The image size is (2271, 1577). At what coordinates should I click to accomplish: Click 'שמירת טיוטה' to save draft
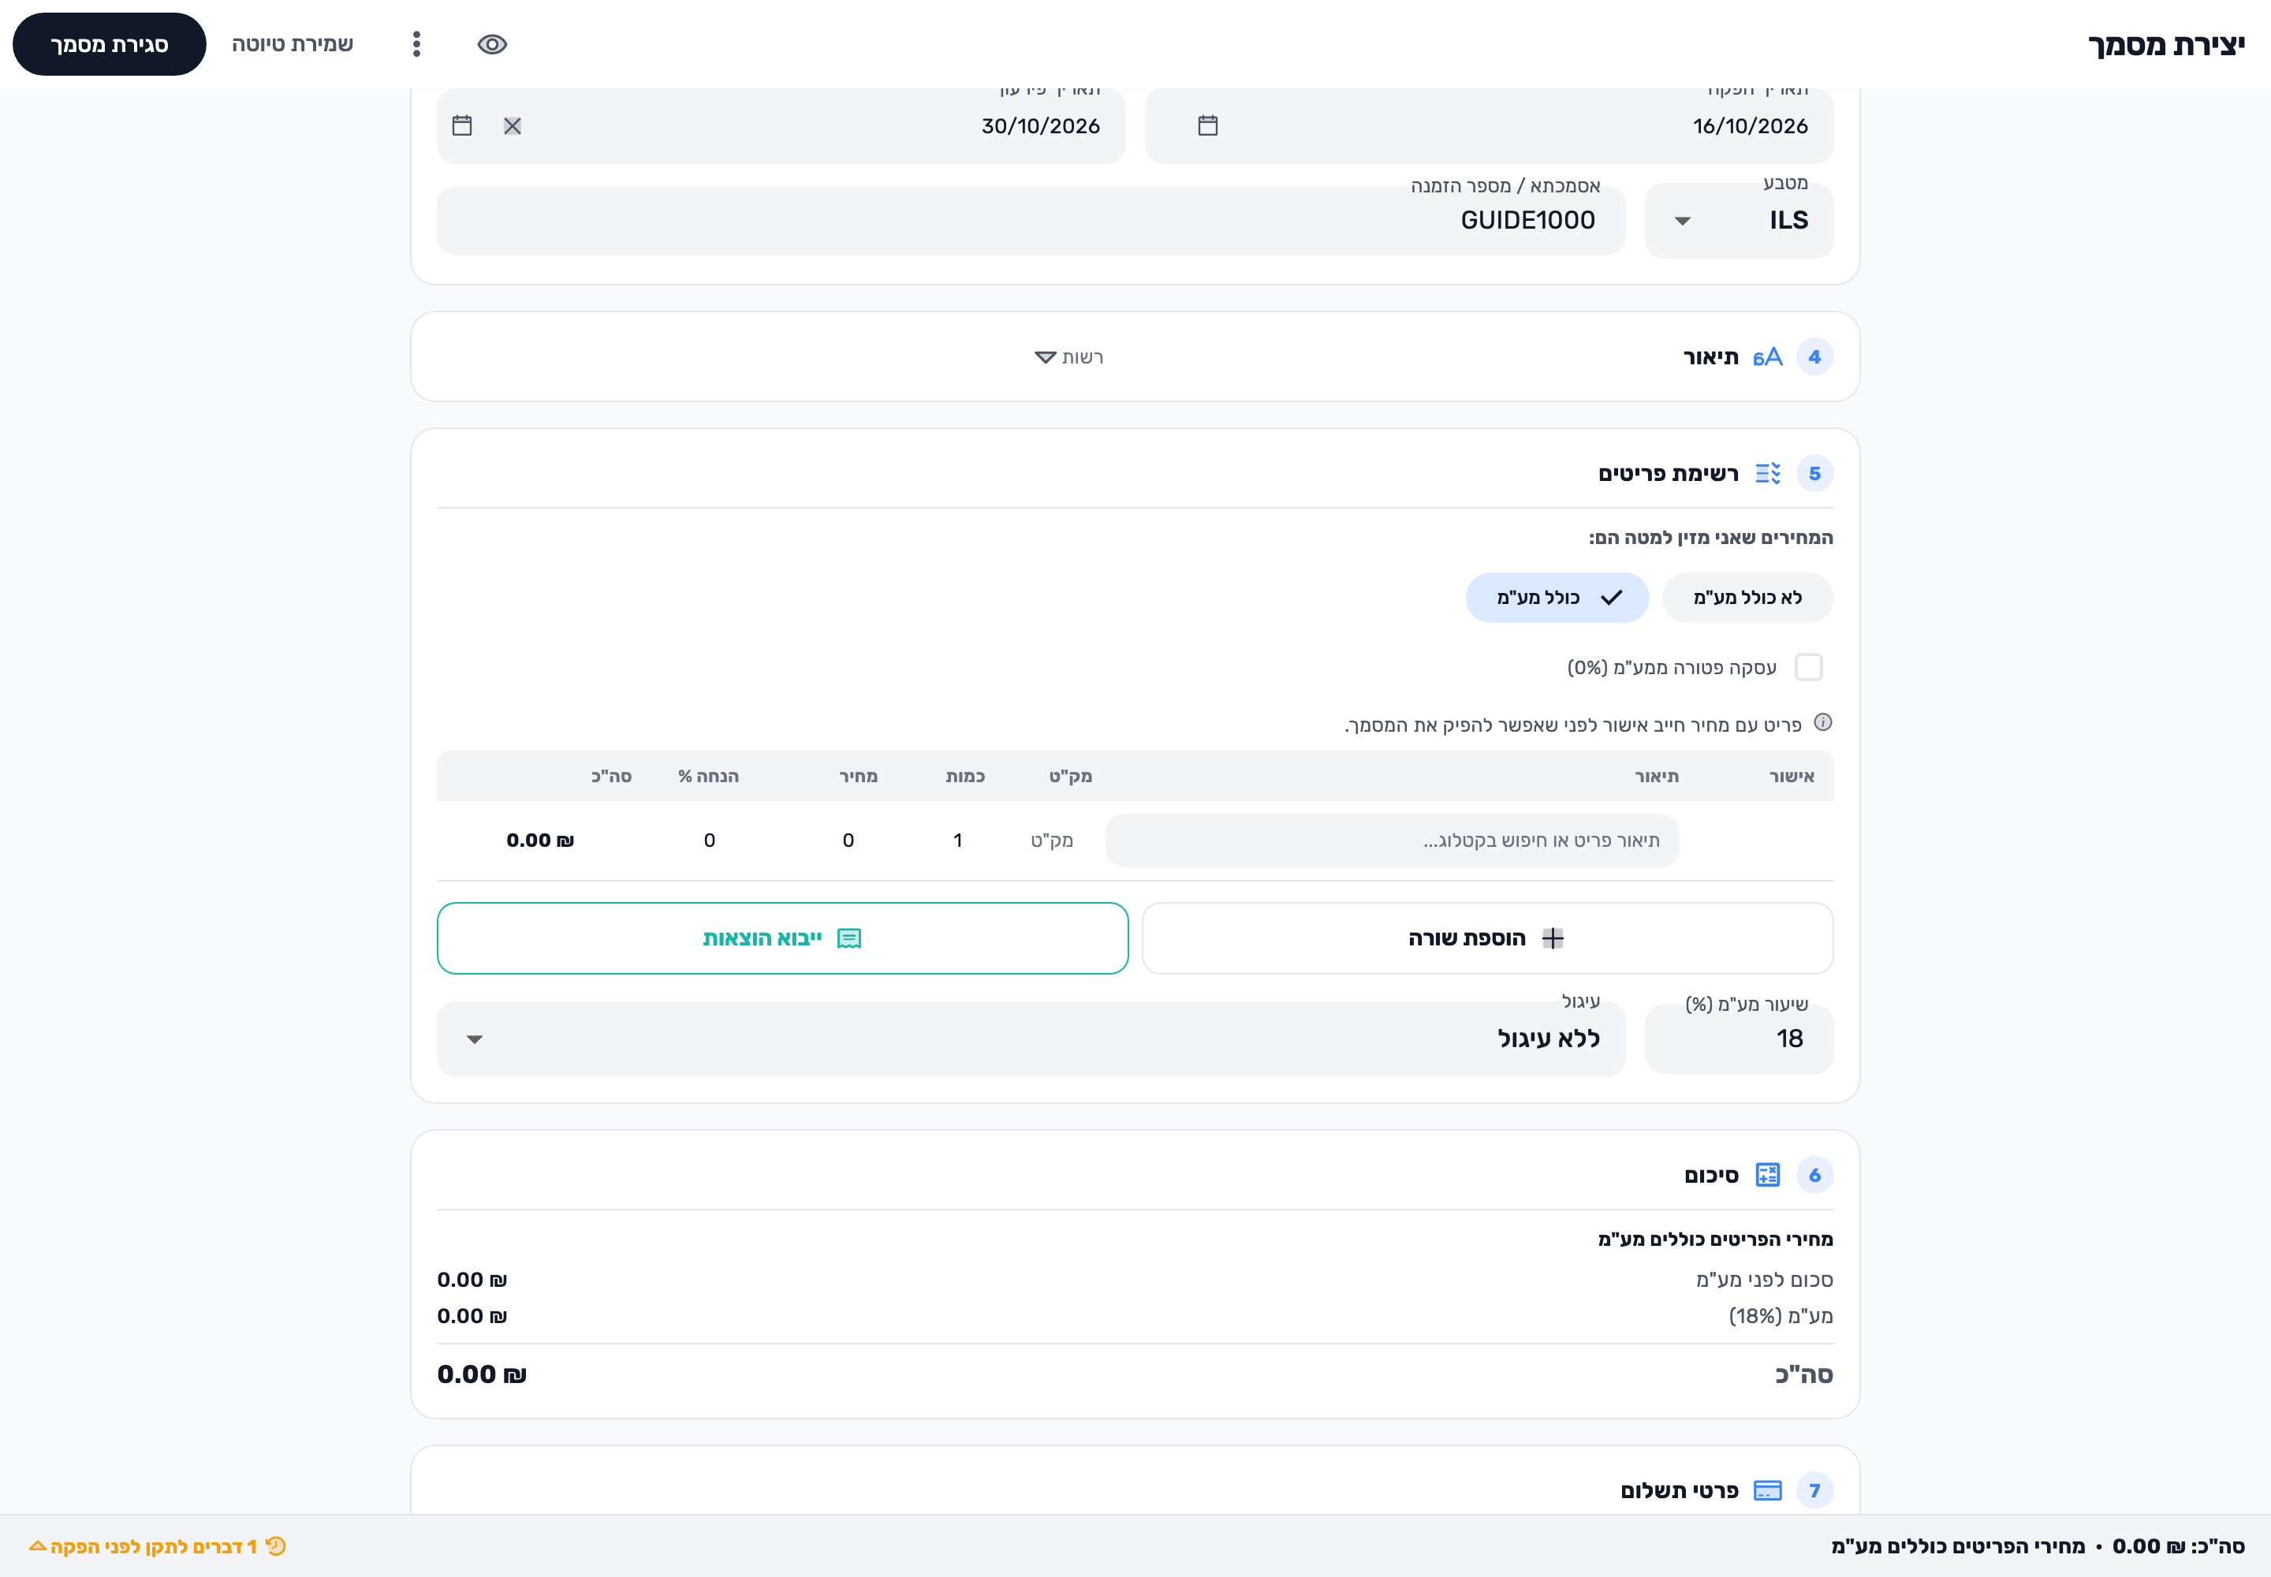tap(293, 44)
